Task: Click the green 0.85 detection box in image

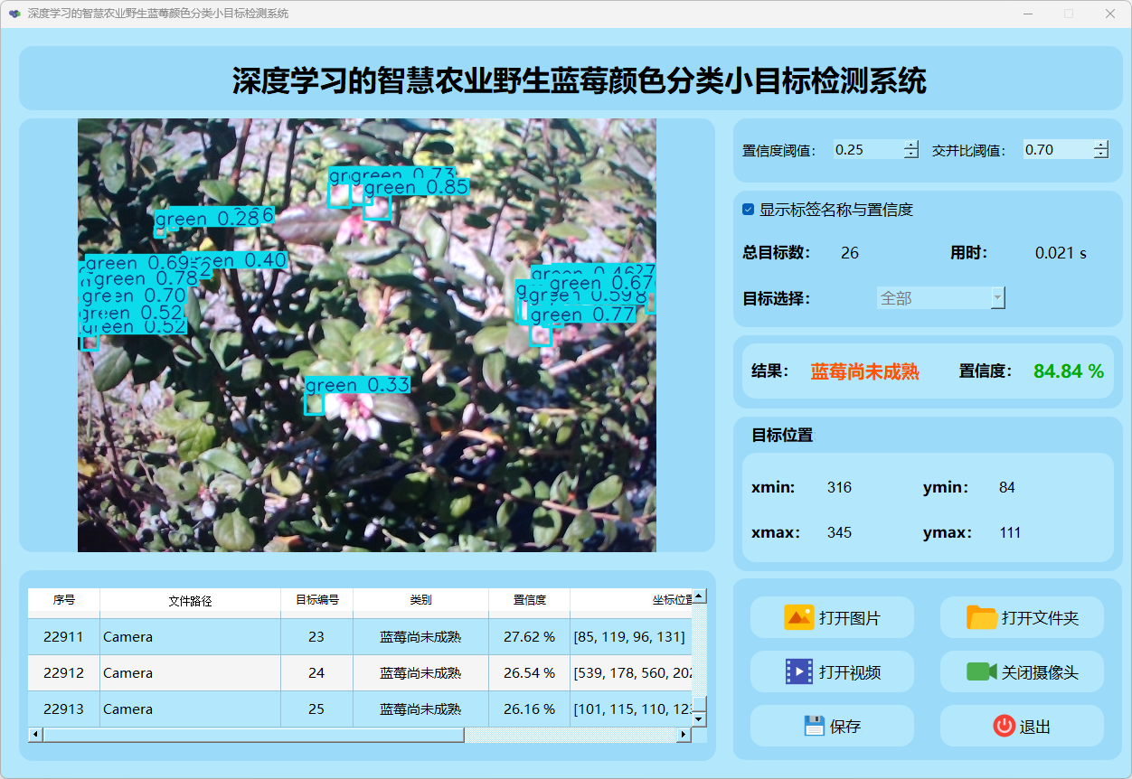Action: click(x=376, y=209)
